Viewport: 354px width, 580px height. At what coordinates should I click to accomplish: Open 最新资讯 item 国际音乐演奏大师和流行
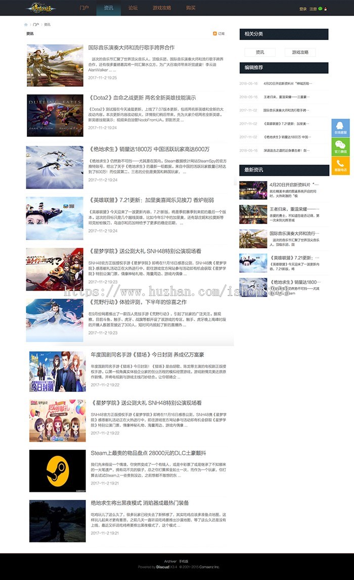[294, 233]
